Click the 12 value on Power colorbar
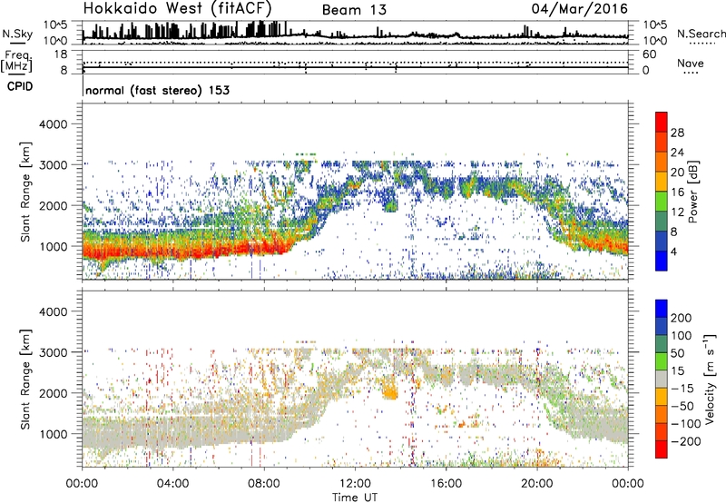 677,212
